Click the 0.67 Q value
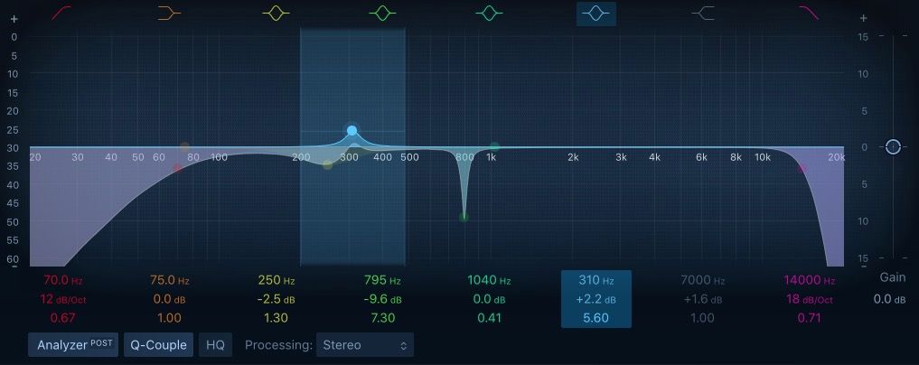 [63, 318]
